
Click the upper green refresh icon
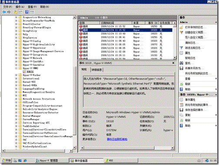click(181, 84)
